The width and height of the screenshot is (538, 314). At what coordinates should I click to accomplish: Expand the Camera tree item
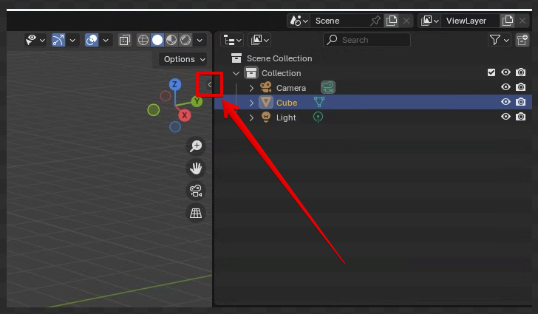pyautogui.click(x=251, y=88)
